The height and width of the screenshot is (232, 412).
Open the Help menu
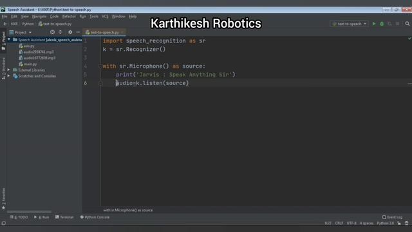click(x=133, y=16)
